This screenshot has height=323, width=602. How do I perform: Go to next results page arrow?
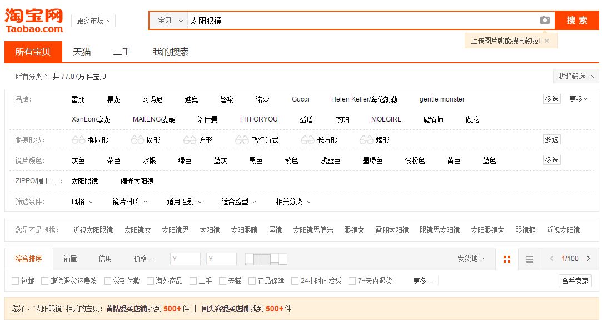point(589,259)
